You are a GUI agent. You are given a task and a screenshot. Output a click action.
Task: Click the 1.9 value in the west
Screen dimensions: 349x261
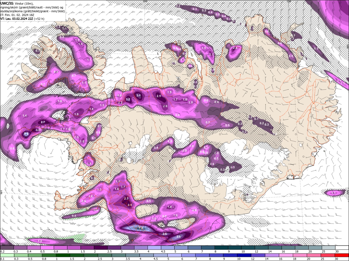point(76,114)
